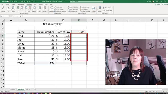Viewport: 168px width, 94px height.
Task: Open the Watch Window
Action: (93, 9)
